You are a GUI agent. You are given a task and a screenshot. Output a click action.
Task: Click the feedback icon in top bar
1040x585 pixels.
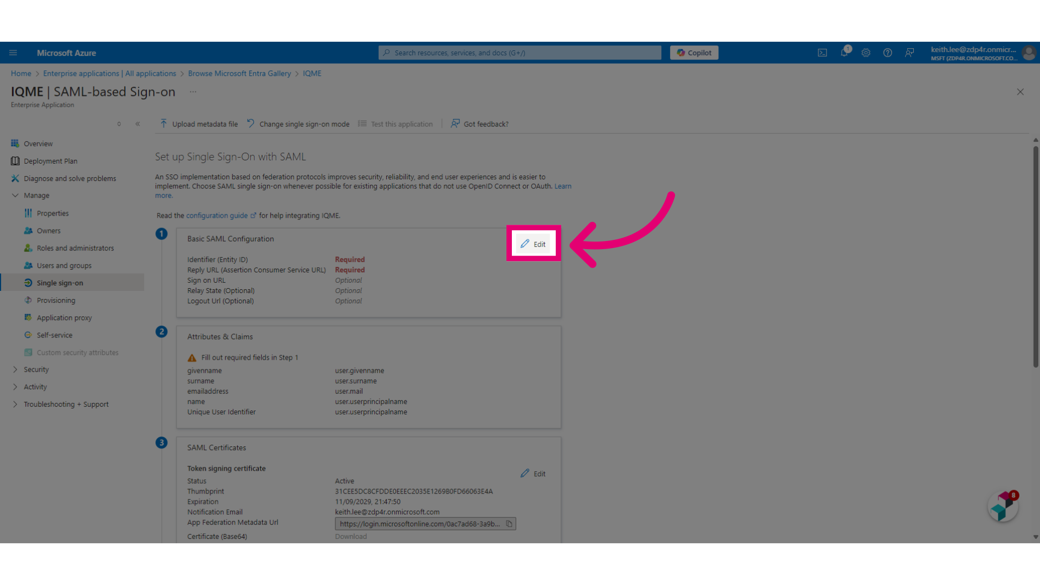pyautogui.click(x=909, y=53)
